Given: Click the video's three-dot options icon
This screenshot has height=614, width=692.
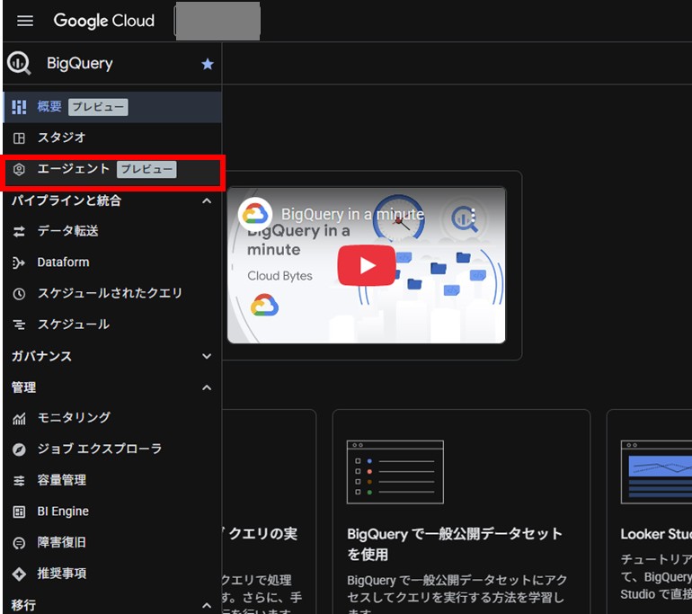Looking at the screenshot, I should [x=473, y=215].
